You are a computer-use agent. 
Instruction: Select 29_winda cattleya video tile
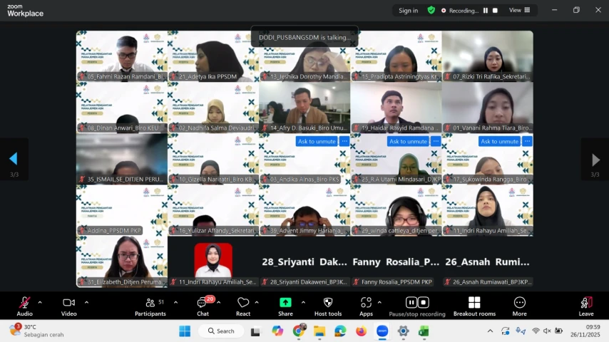pos(396,210)
